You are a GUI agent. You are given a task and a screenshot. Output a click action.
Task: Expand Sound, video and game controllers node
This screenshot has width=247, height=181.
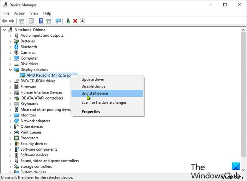(x=10, y=161)
